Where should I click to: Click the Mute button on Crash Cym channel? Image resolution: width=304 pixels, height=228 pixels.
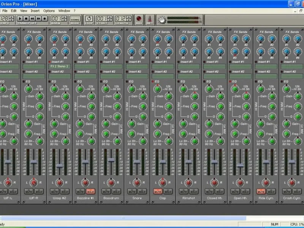coord(287,191)
